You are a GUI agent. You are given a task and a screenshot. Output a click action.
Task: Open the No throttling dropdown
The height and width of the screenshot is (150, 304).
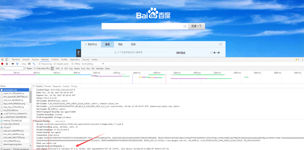tap(93, 64)
